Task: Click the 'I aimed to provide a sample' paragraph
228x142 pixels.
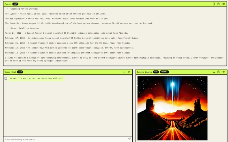Action: (x=115, y=59)
